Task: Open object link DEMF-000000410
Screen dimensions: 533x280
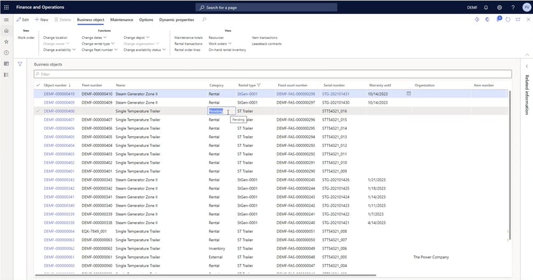Action: coord(59,94)
